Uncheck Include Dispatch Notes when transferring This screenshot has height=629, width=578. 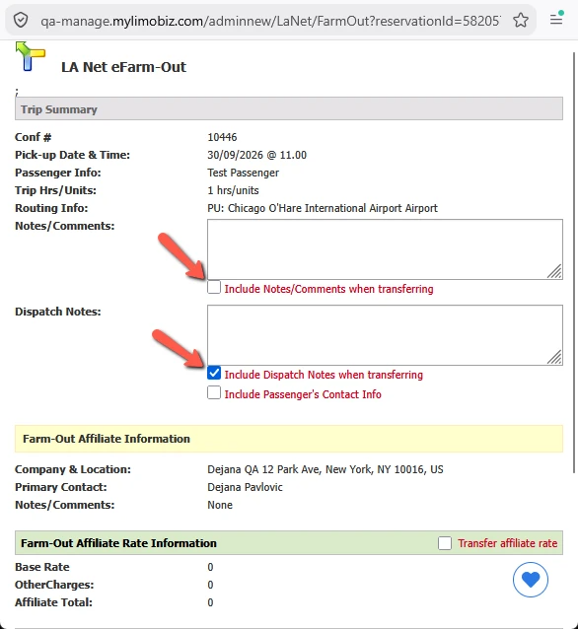click(214, 373)
